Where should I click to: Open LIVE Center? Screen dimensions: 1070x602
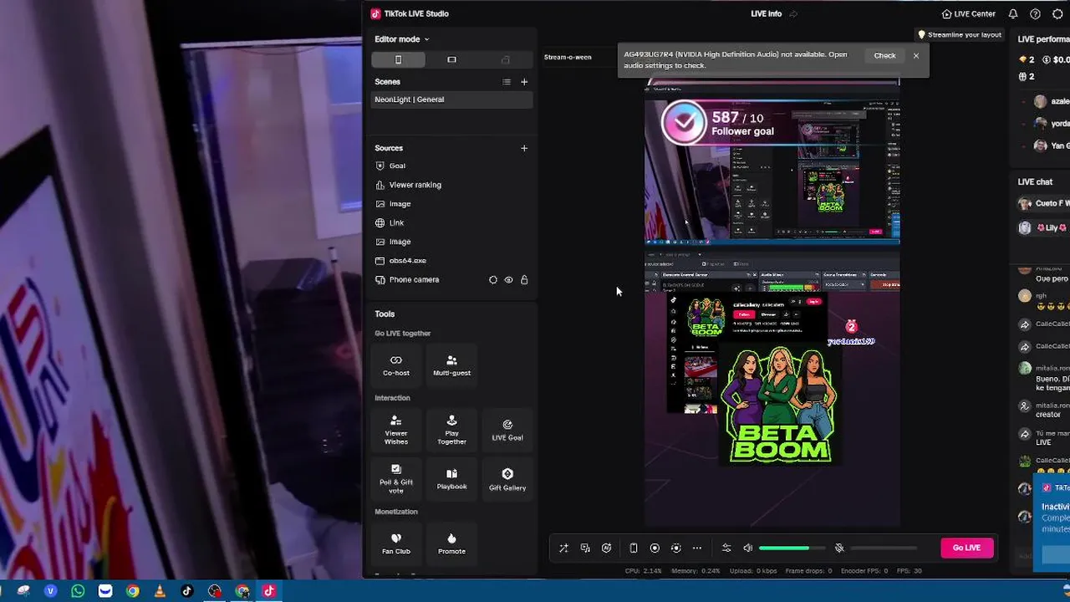tap(968, 14)
